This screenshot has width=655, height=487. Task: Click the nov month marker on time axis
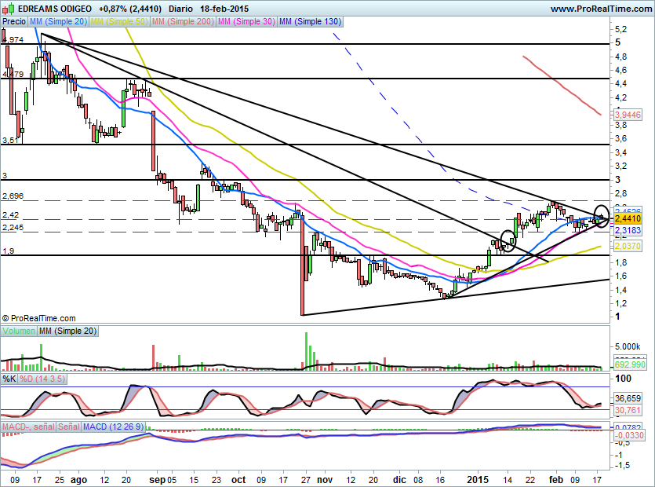coord(325,480)
